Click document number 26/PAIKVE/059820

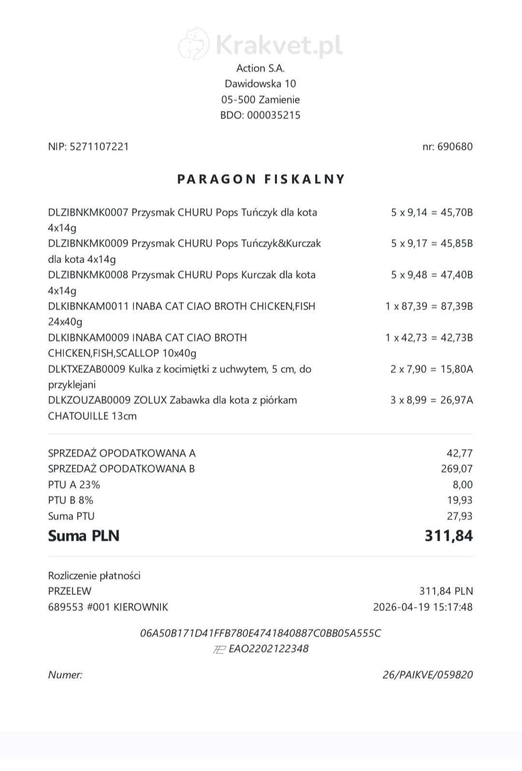pyautogui.click(x=428, y=675)
